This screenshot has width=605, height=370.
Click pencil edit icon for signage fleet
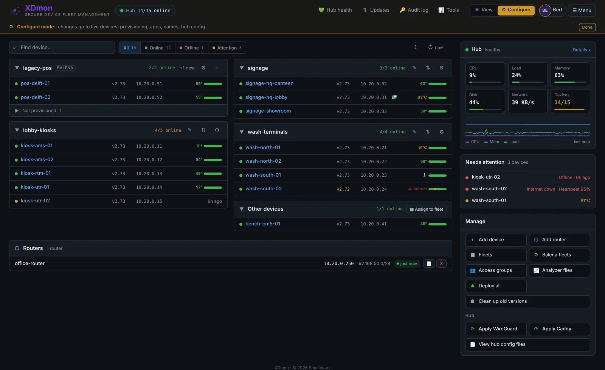click(414, 68)
